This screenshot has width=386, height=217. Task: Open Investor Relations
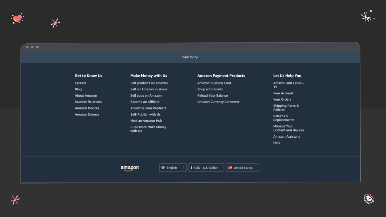88,102
